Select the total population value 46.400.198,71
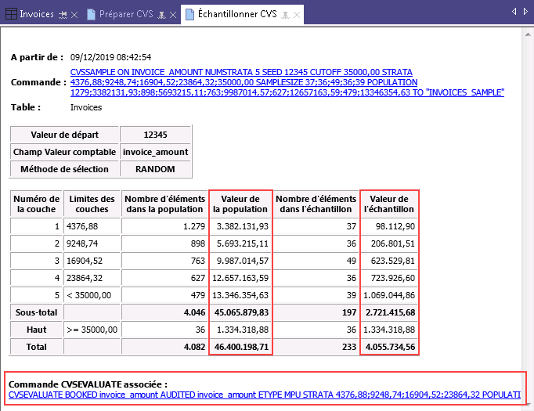 coord(241,346)
